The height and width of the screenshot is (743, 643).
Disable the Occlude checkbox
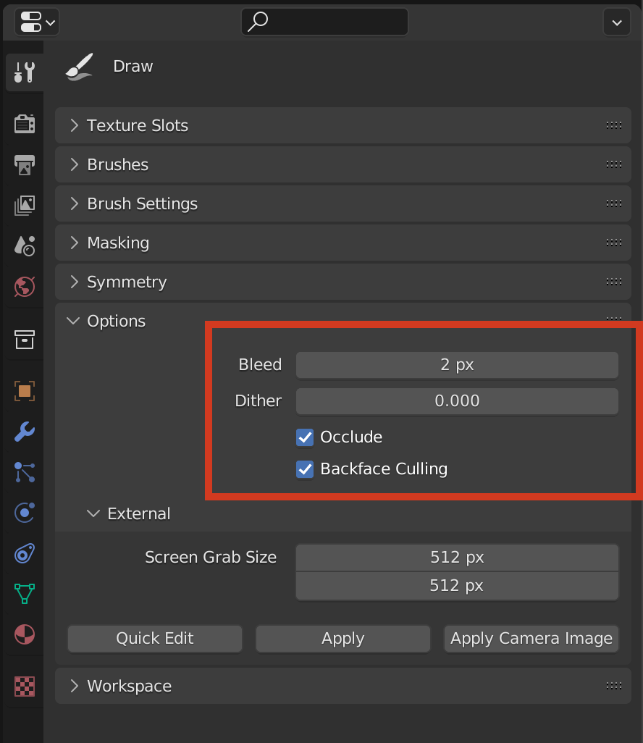pos(306,437)
